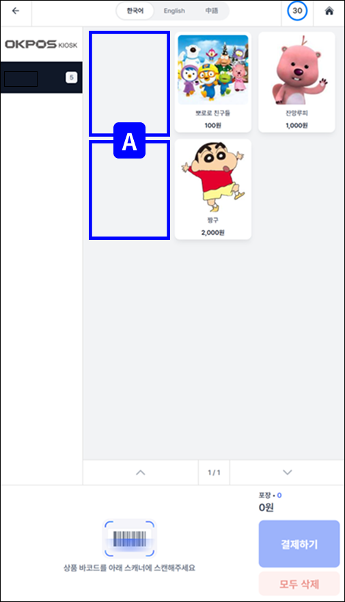Click the OKPOS KIOSK logo
Image resolution: width=345 pixels, height=602 pixels.
pos(41,44)
